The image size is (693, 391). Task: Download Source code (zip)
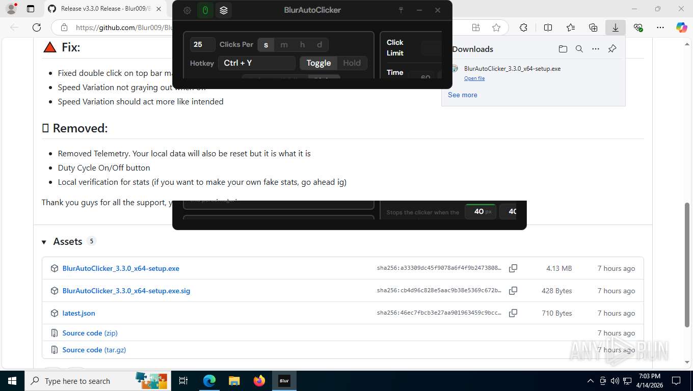pos(90,333)
